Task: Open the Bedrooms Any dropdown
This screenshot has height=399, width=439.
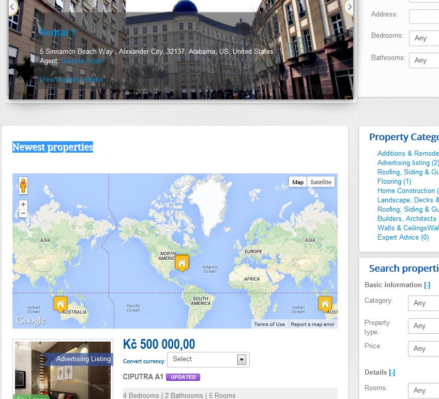Action: click(424, 38)
